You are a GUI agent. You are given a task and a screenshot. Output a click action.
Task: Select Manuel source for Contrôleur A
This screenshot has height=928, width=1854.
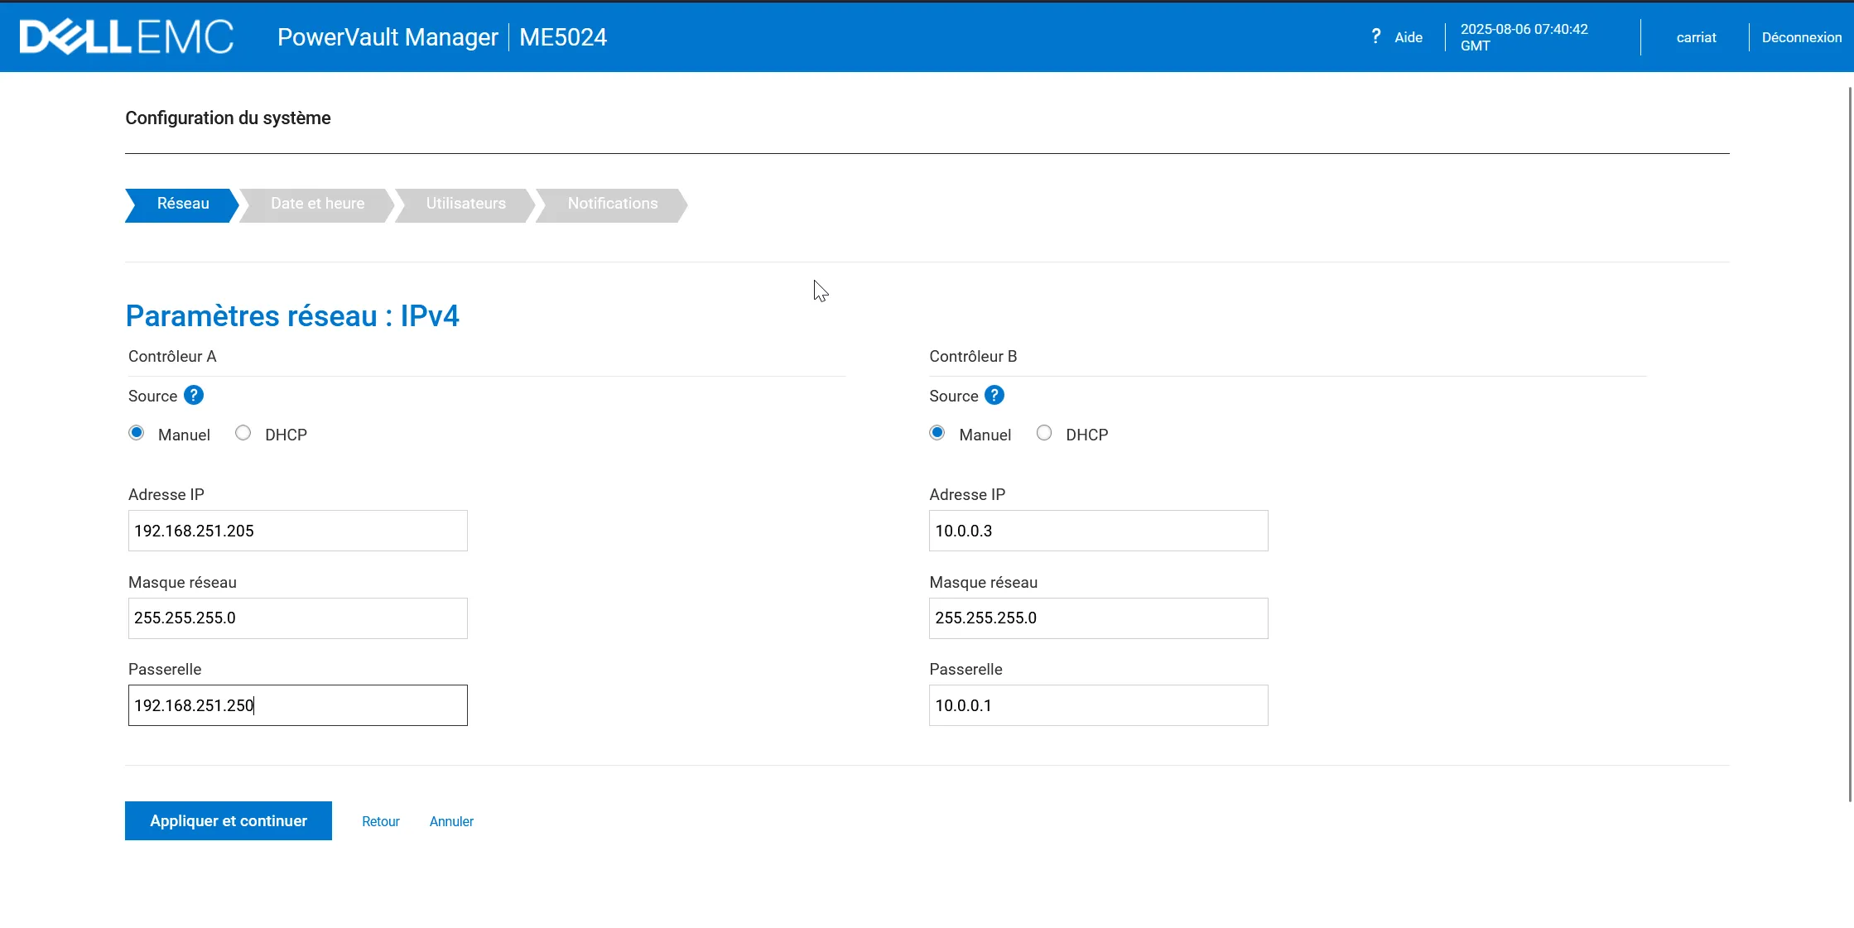(137, 433)
